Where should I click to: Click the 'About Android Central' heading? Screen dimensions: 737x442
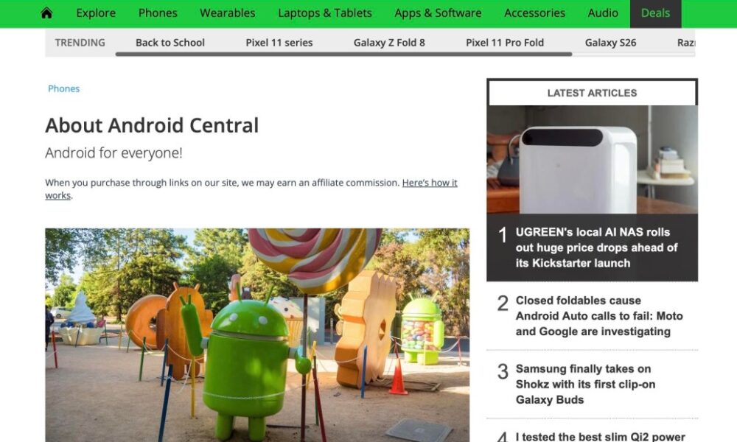(152, 125)
